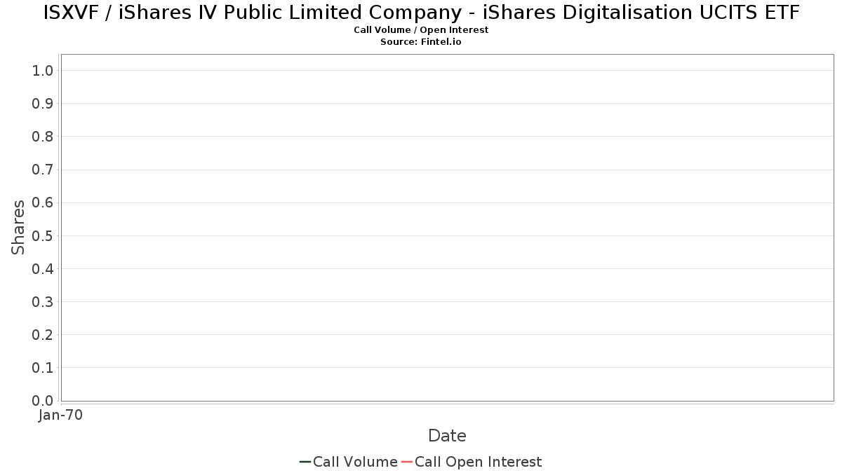Open the Source: Fintel.io text
Screen dimensions: 842x473
click(x=421, y=42)
